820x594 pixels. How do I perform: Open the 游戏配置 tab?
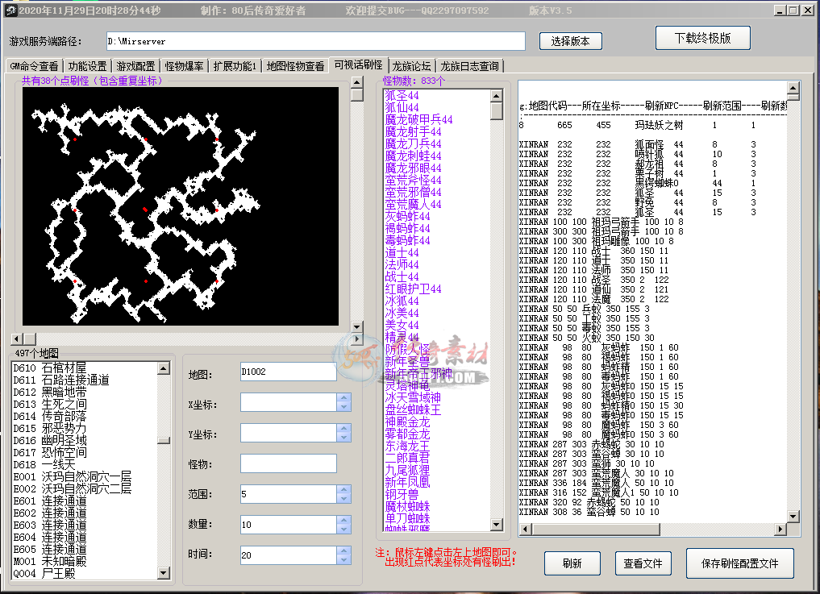point(135,66)
